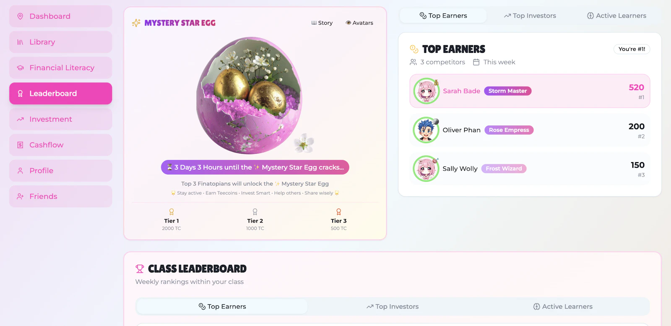The image size is (671, 326).
Task: Switch to upper Top Earners tab
Action: [x=443, y=16]
